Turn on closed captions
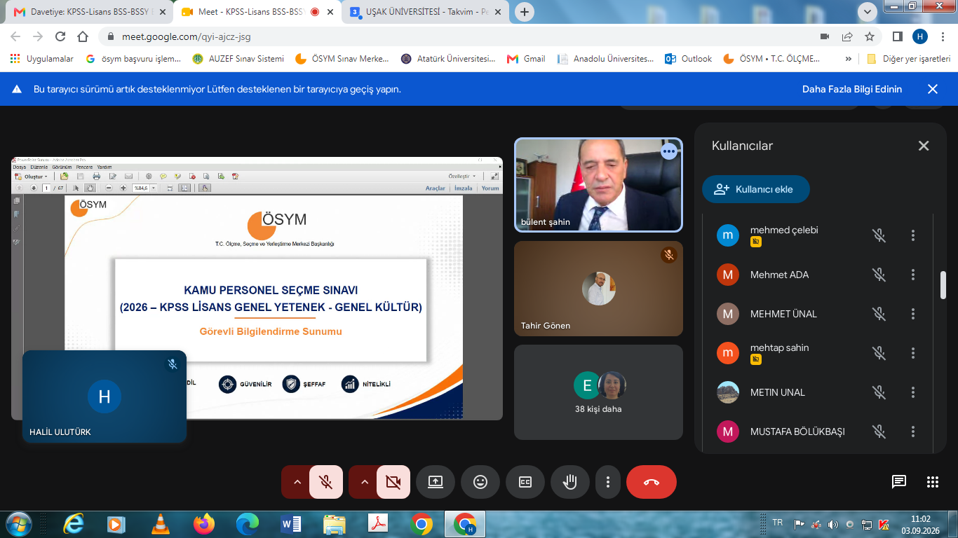The image size is (958, 538). [525, 482]
